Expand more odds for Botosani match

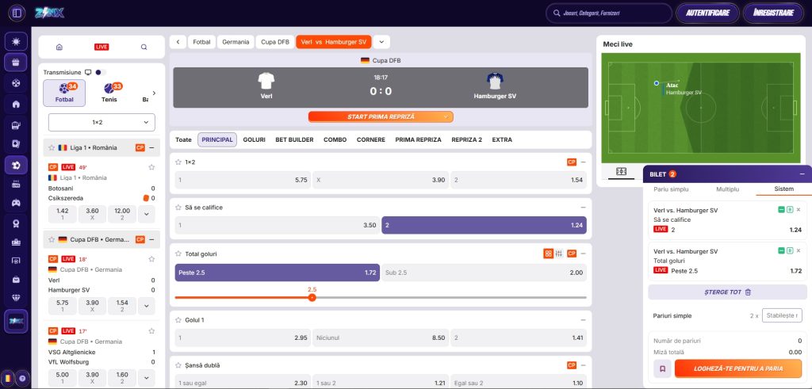[147, 214]
